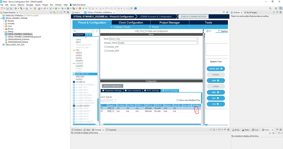Select the Categories view button
The width and height of the screenshot is (283, 149).
coord(79,35)
